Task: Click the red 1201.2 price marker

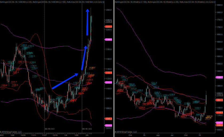Action: [219, 100]
